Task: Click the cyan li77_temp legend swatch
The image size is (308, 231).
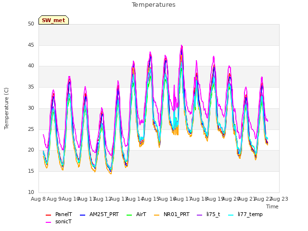Action: click(x=231, y=215)
